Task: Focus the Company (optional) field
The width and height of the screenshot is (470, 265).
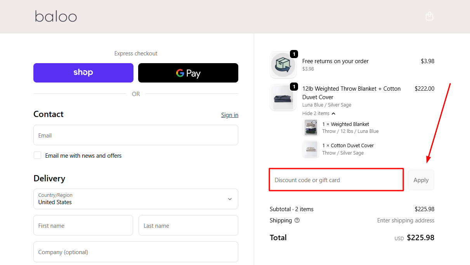Action: (136, 252)
